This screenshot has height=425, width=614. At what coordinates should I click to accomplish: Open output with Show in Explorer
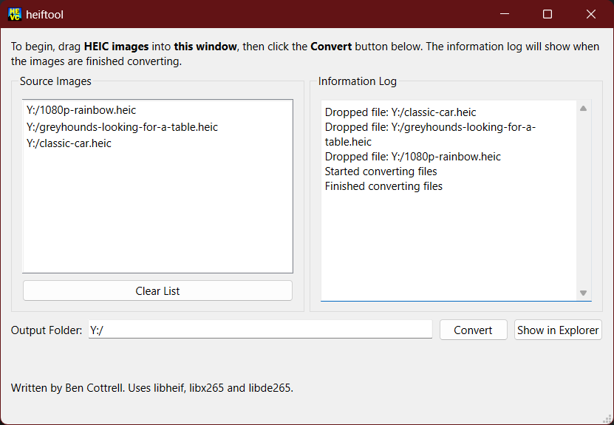tap(558, 330)
